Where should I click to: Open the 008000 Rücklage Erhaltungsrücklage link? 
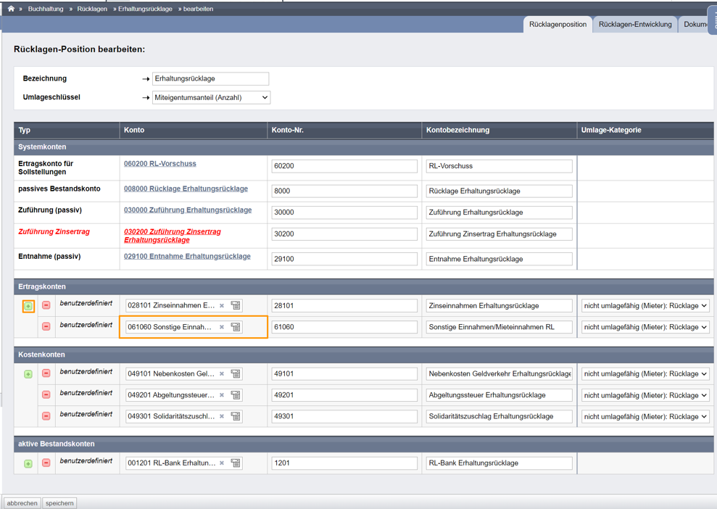[x=186, y=189]
